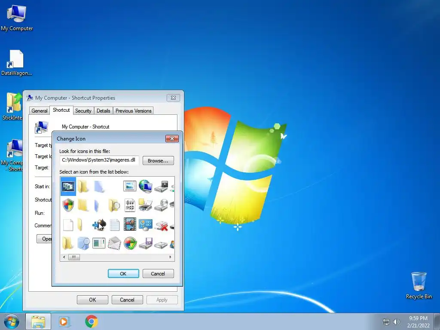This screenshot has height=330, width=440.
Task: Choose the Windows logo with green checkmark icon
Action: coord(130,243)
